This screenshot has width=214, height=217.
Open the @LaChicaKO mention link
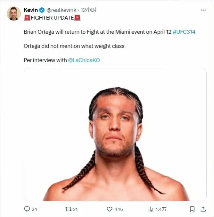pyautogui.click(x=84, y=60)
